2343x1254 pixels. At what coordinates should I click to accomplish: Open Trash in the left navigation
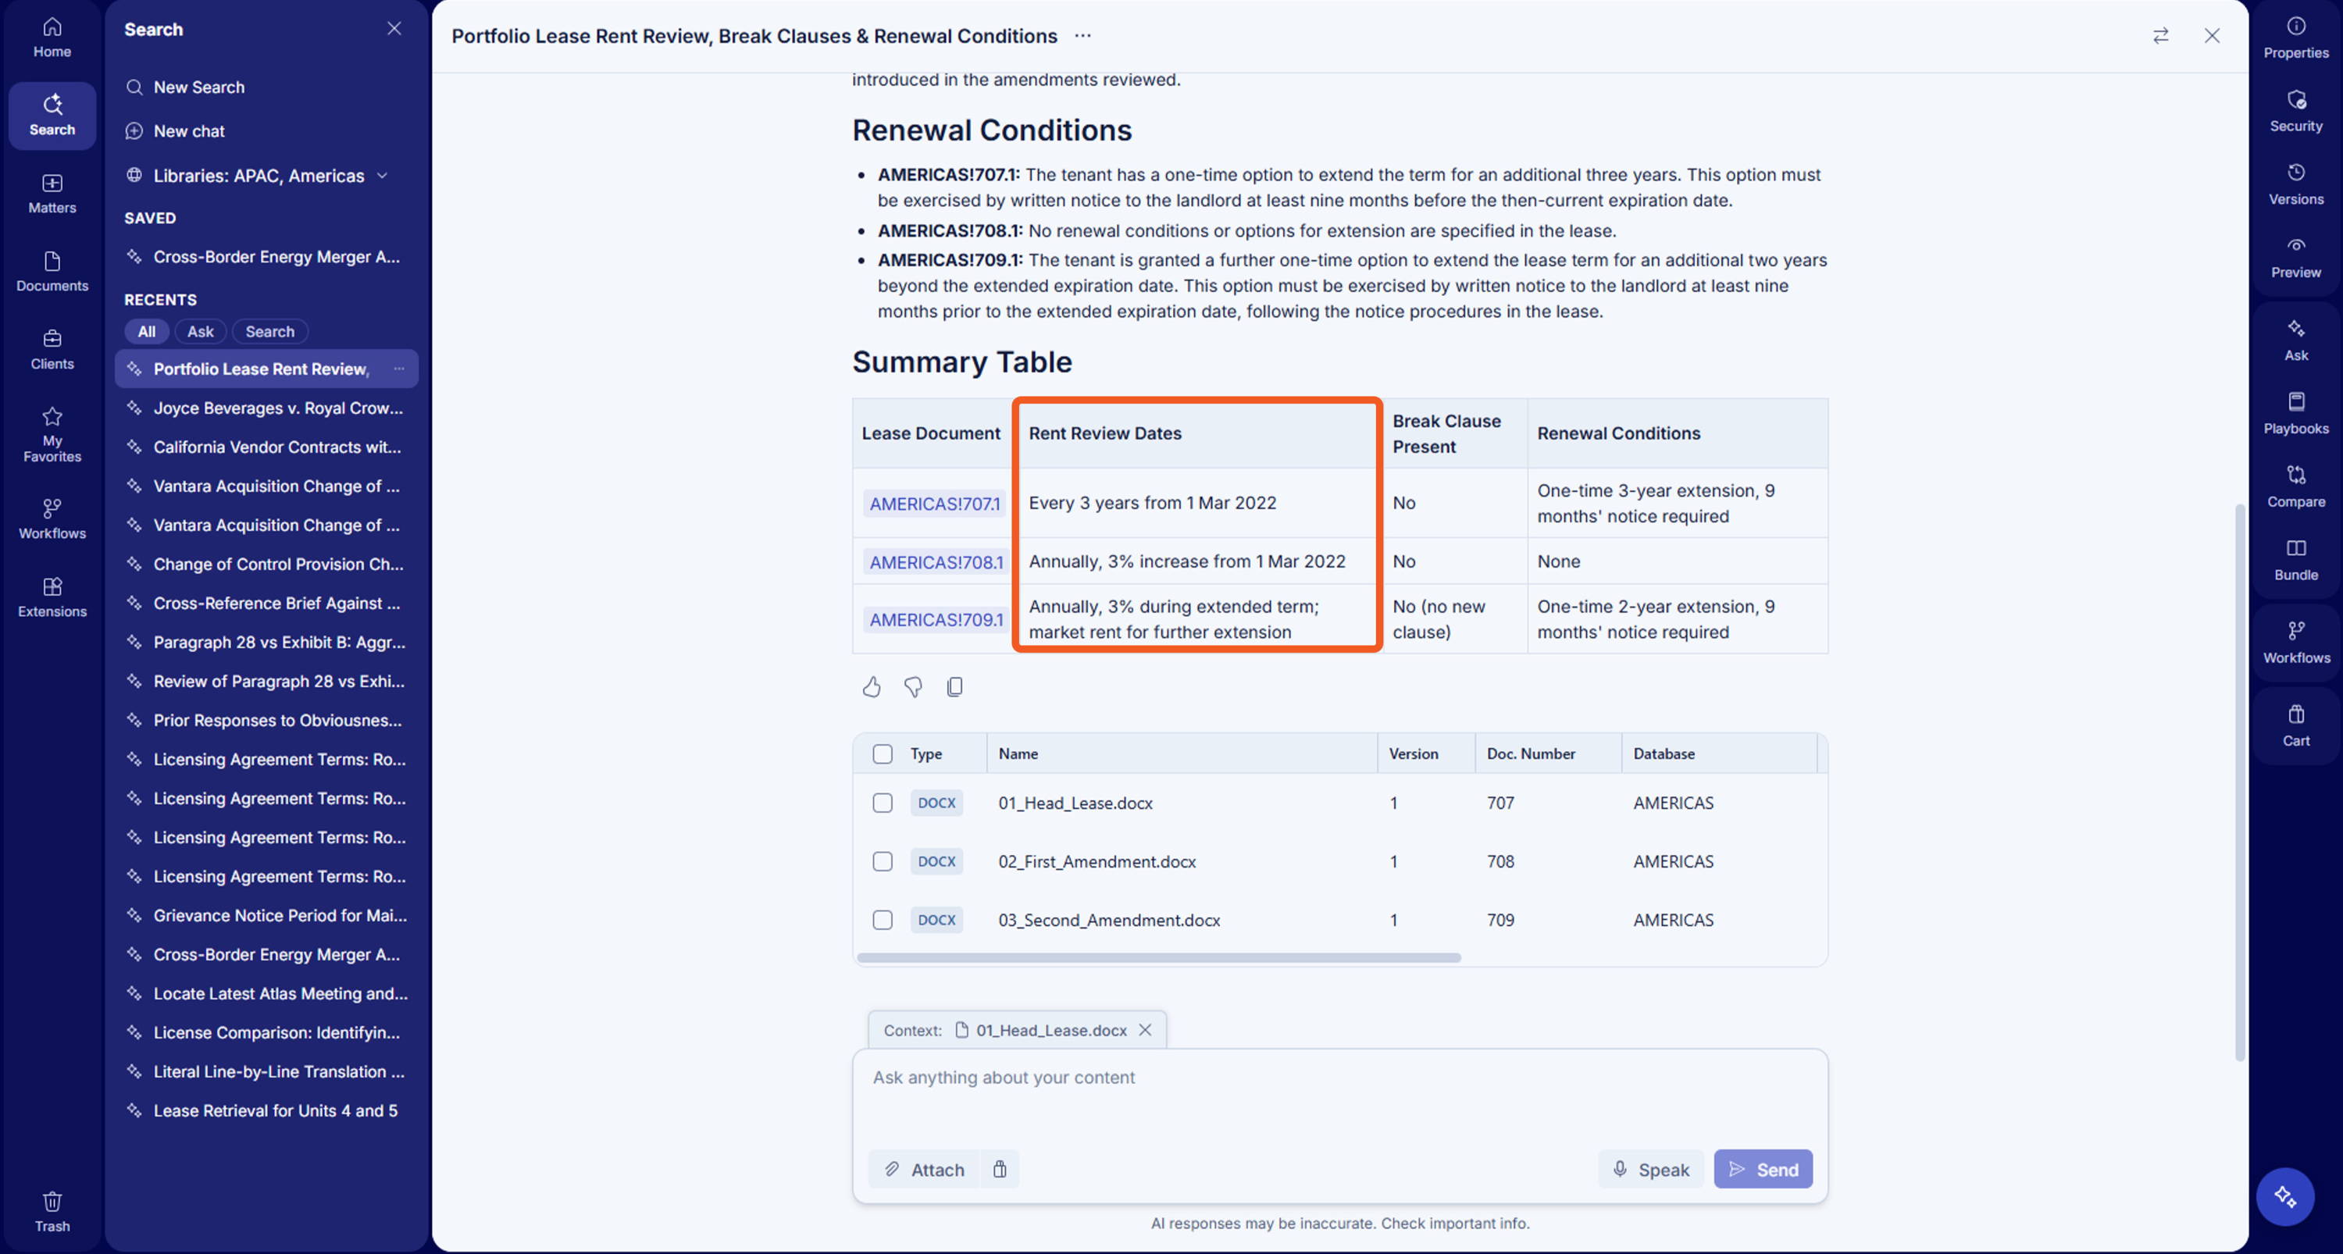click(52, 1211)
